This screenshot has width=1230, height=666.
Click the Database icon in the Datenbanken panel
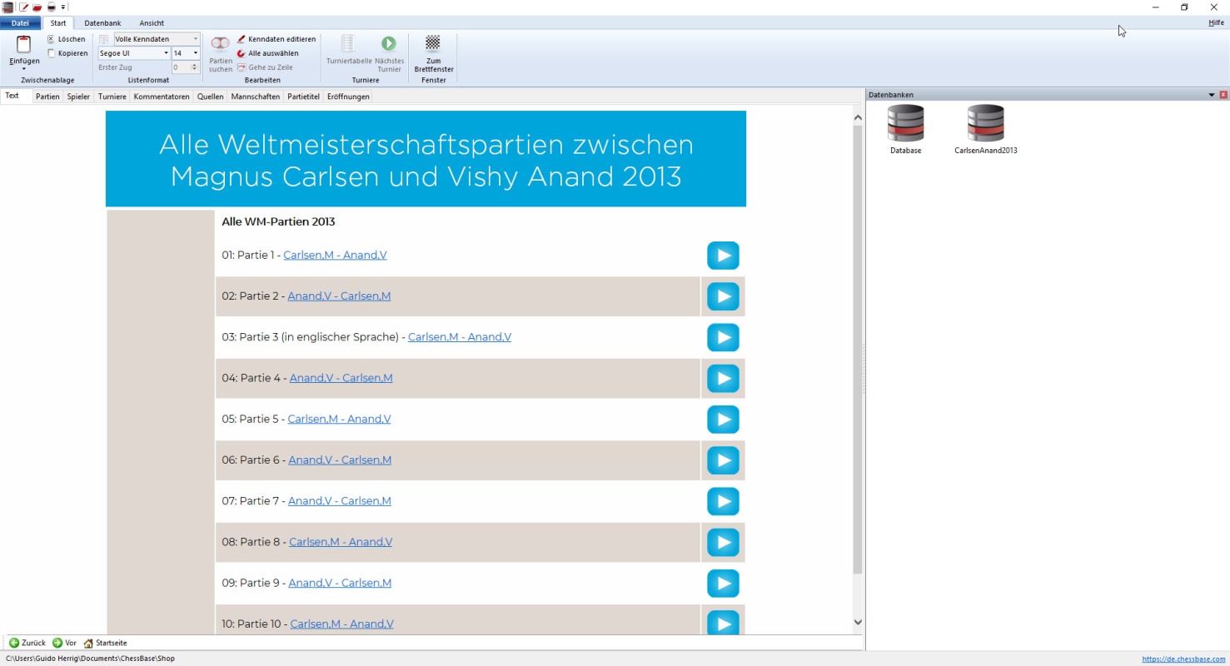906,130
